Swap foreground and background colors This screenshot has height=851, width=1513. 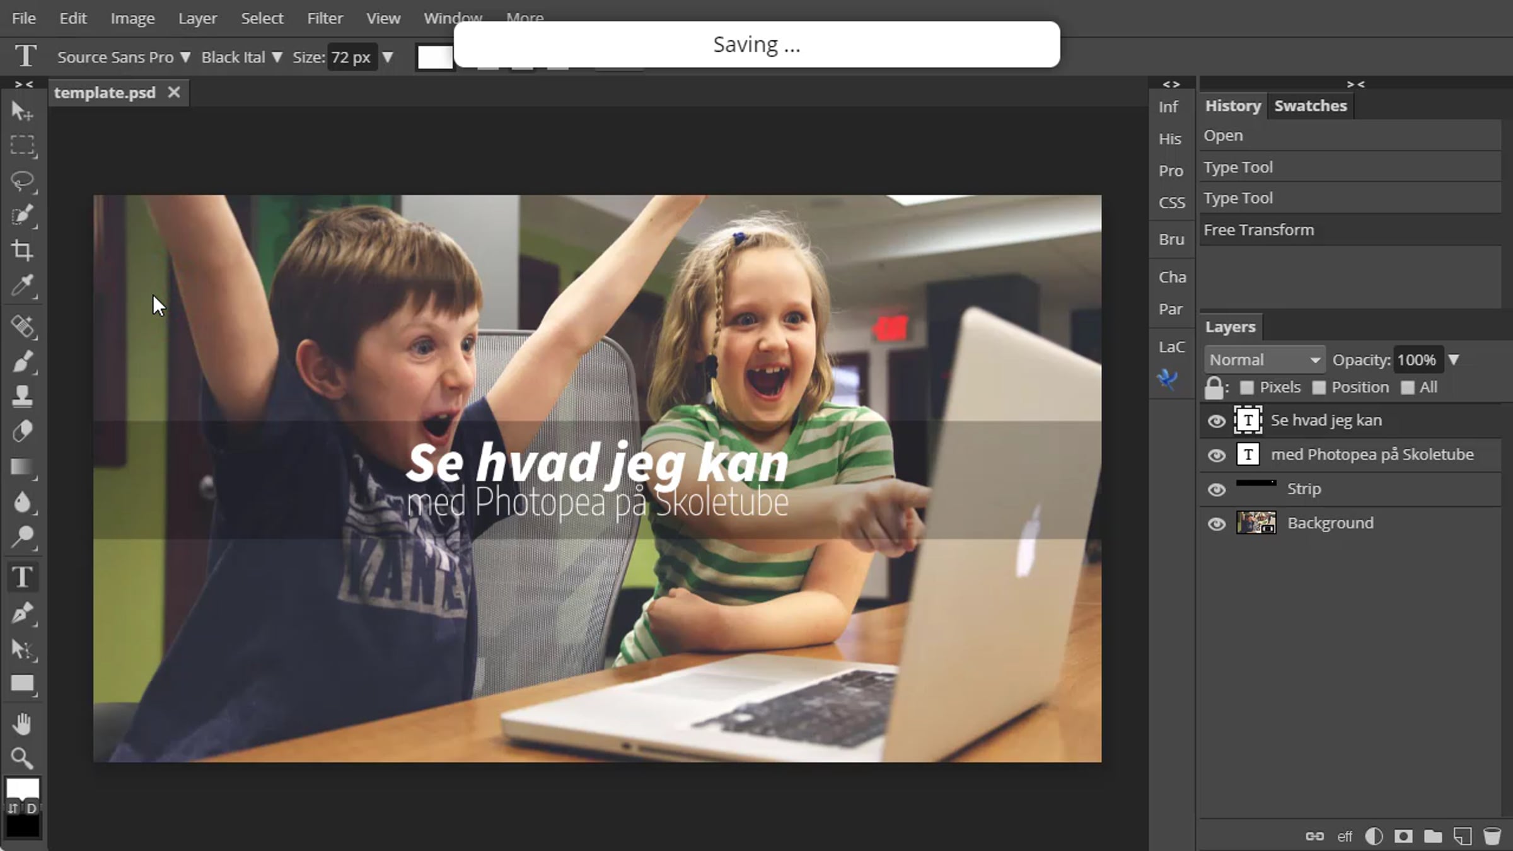[x=13, y=808]
